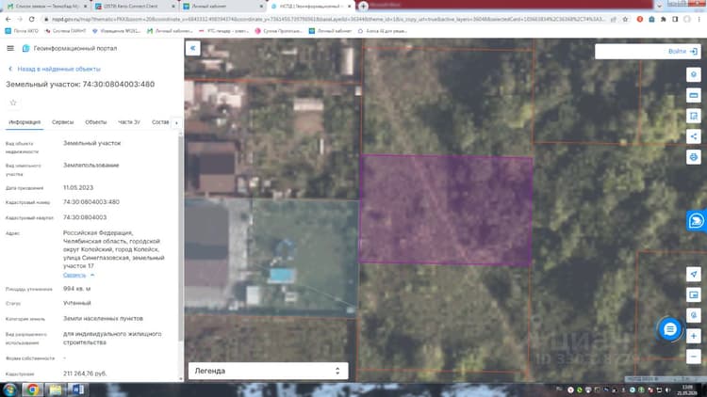This screenshot has height=397, width=707.
Task: Open a new browser tab with plus
Action: pos(363,7)
